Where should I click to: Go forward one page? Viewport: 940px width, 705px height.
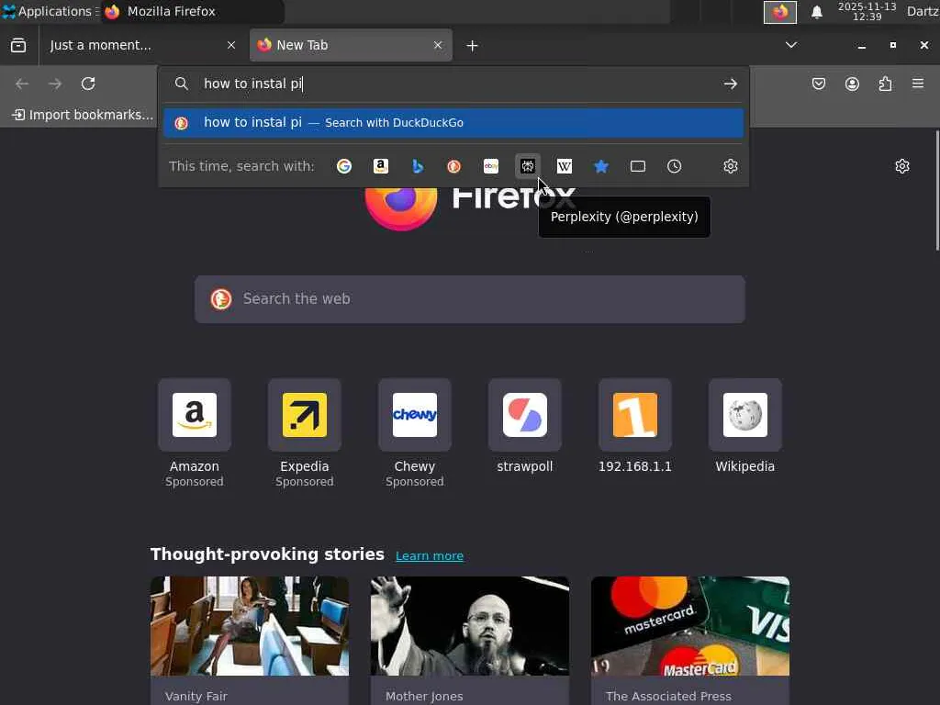click(55, 84)
